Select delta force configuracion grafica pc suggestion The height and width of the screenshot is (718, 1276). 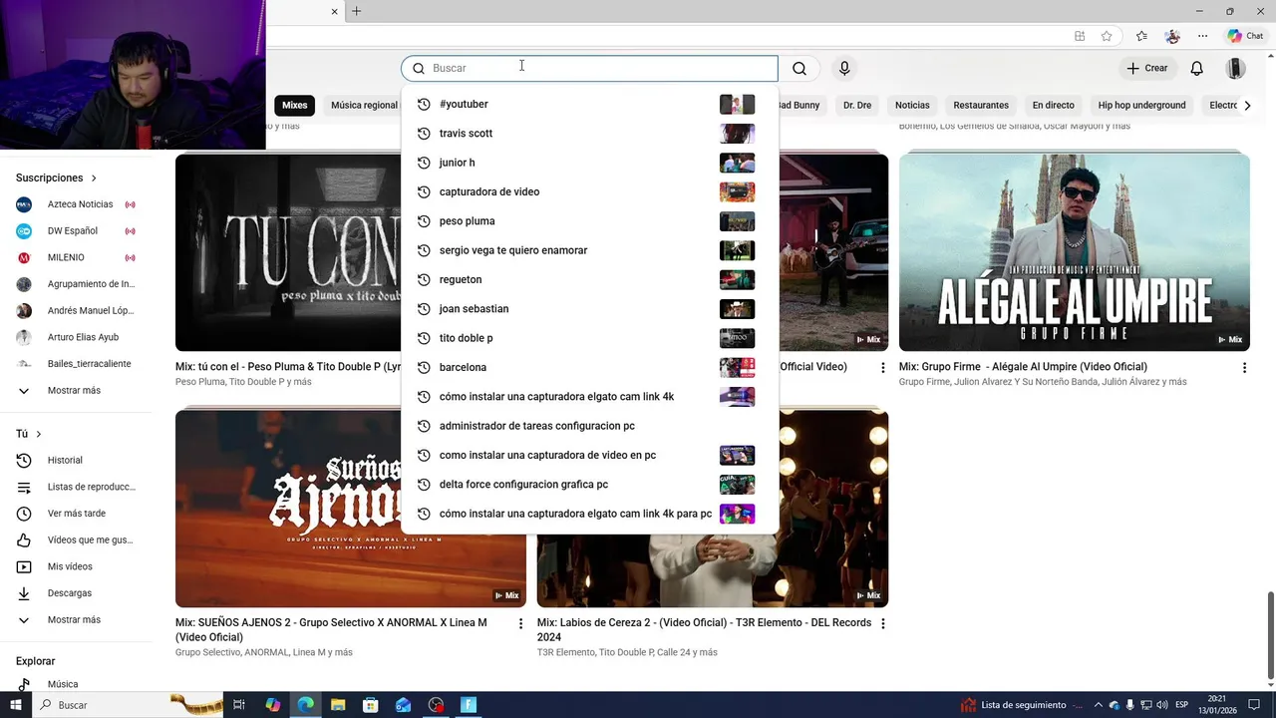tap(589, 485)
